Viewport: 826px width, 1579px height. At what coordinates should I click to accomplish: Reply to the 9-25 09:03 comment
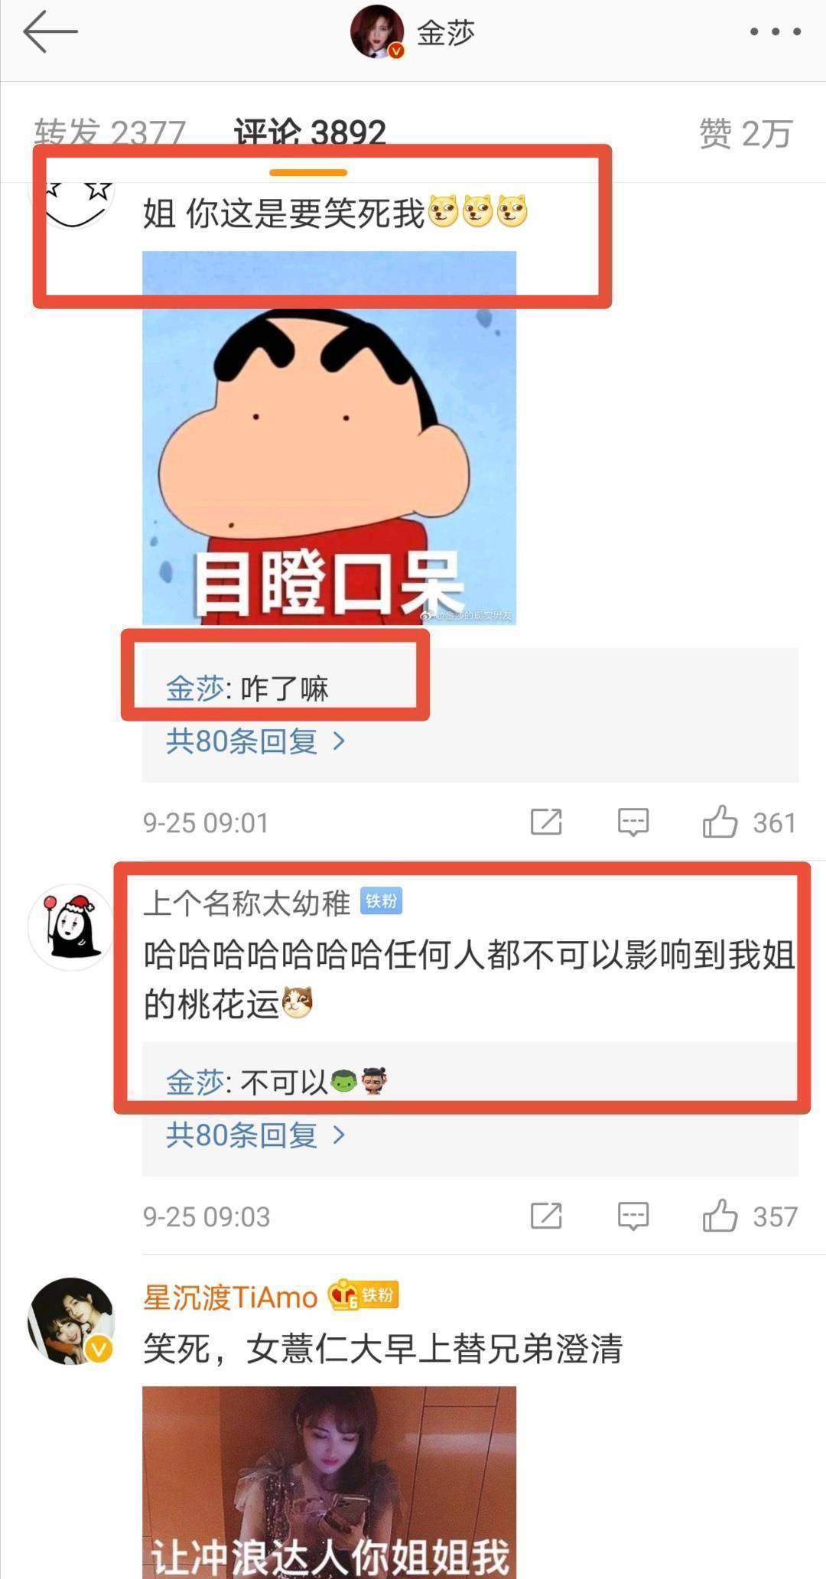(633, 1216)
